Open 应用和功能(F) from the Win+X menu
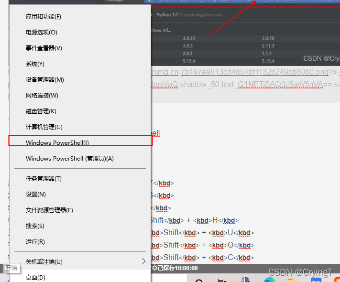 coord(80,17)
